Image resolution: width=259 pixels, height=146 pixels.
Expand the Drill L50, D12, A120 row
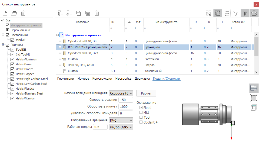pos(60,65)
